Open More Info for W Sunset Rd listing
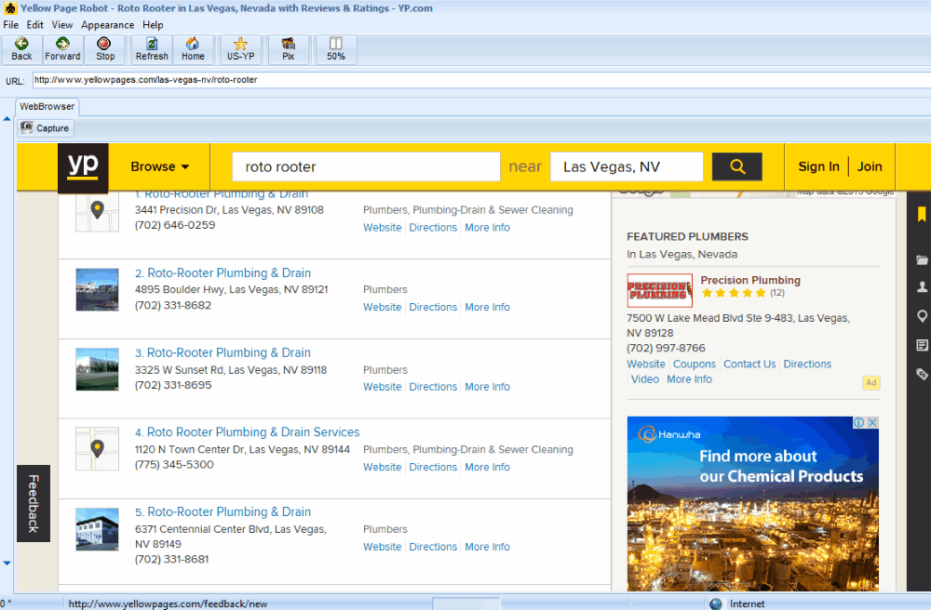Screen dimensions: 931x610 click(488, 387)
